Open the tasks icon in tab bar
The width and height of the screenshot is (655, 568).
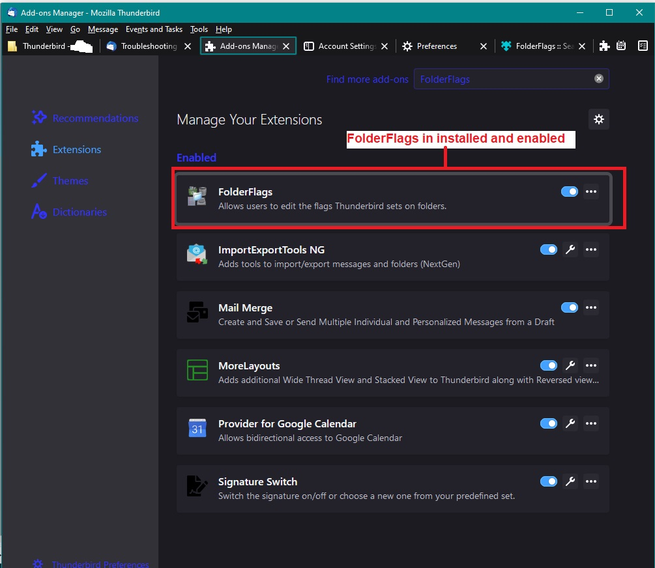coord(643,46)
